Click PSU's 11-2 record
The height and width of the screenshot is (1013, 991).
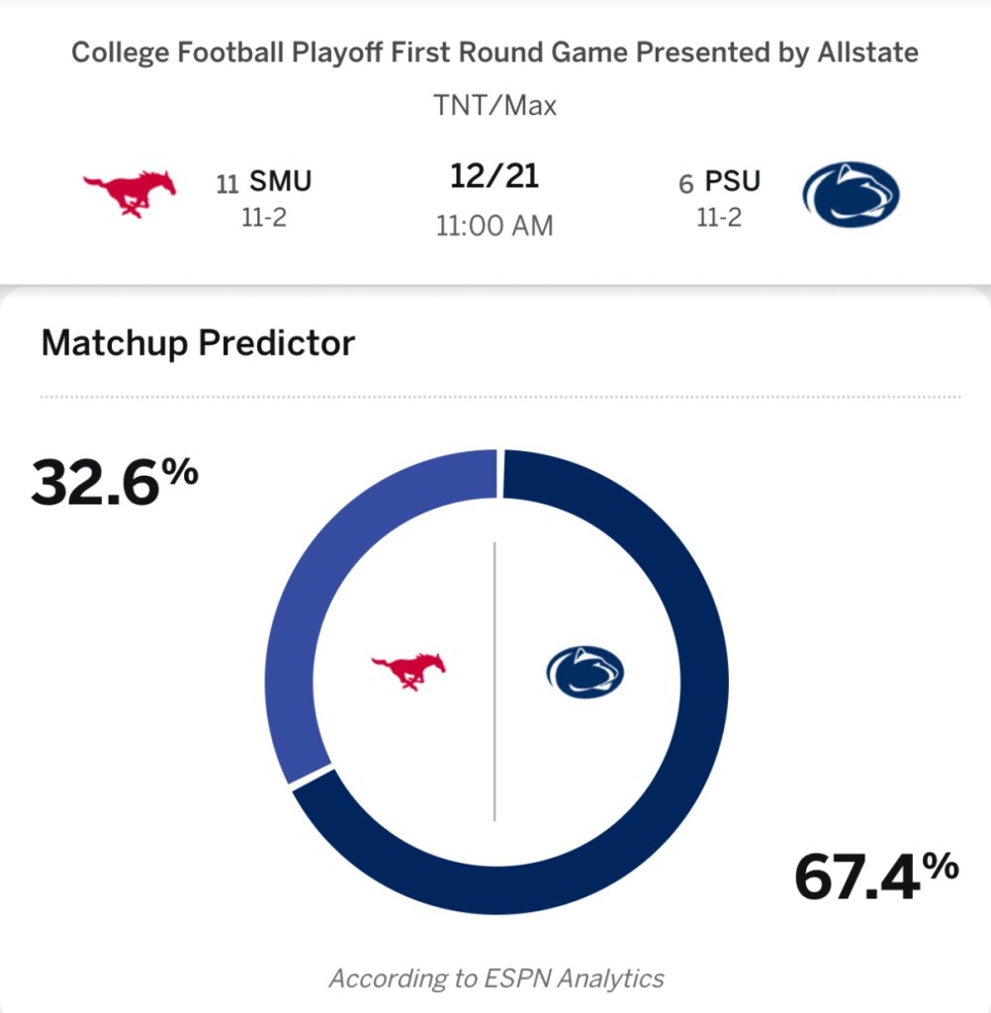(719, 219)
